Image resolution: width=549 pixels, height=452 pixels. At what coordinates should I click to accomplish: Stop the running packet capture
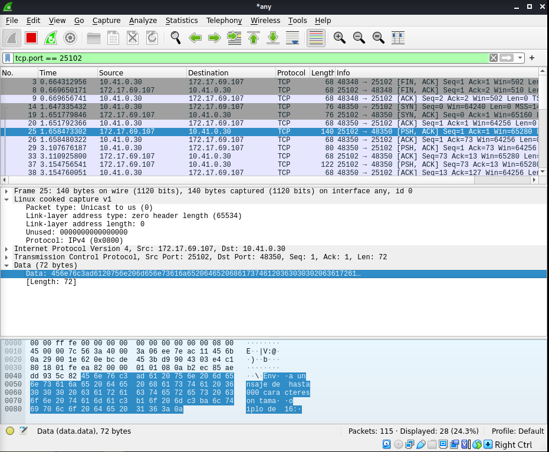click(x=31, y=38)
